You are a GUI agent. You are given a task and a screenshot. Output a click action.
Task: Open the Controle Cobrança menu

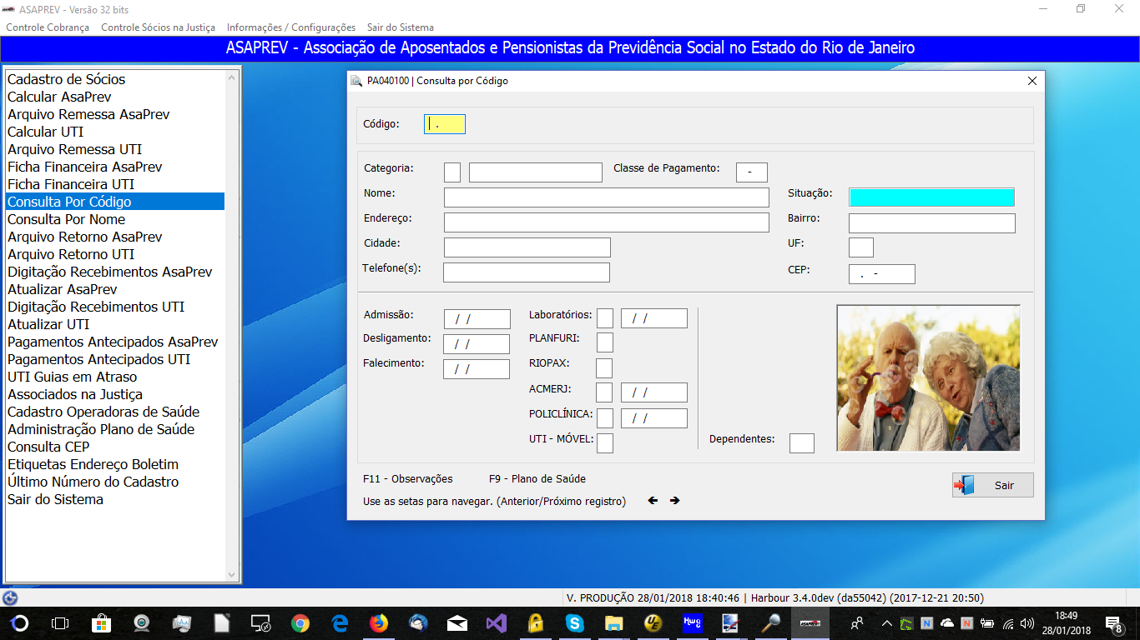(48, 27)
